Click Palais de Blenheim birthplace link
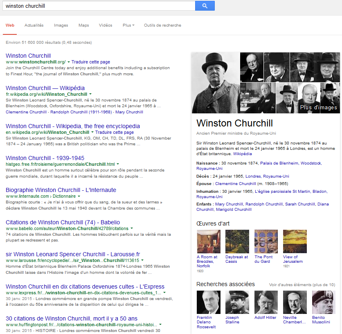Image resolution: width=342 pixels, height=334 pixels. (279, 163)
